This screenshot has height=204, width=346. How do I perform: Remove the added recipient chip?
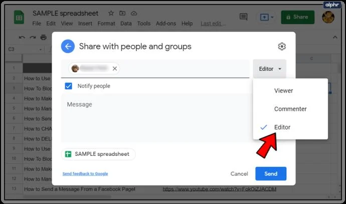pyautogui.click(x=114, y=69)
